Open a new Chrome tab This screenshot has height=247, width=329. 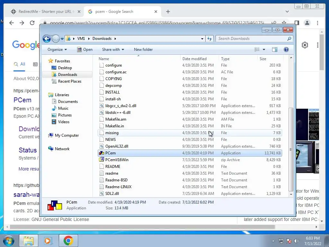click(168, 12)
